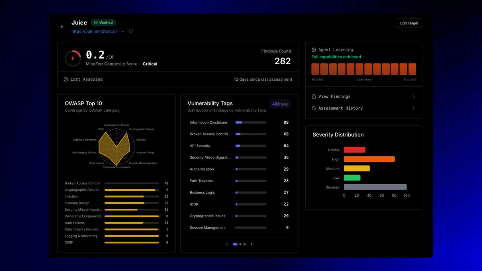Go to next Vulnerability Tags page arrow
The height and width of the screenshot is (271, 482).
(x=251, y=244)
